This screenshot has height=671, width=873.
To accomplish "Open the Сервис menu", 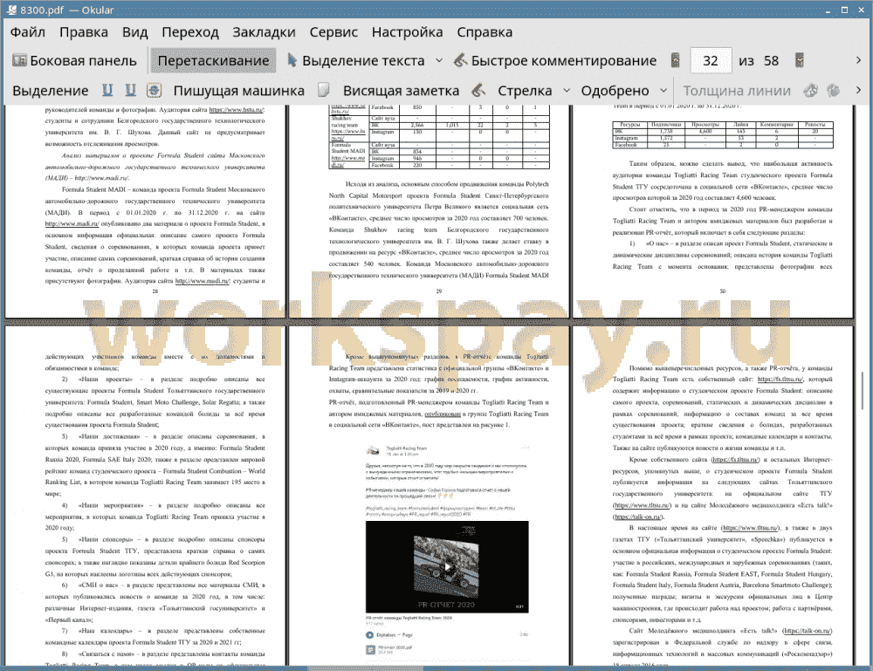I will [x=333, y=32].
